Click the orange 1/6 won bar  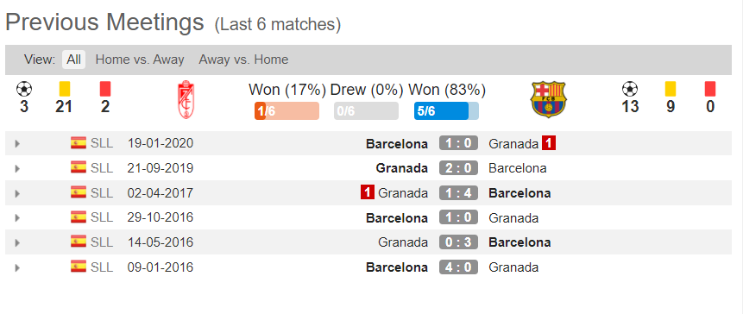pyautogui.click(x=286, y=110)
